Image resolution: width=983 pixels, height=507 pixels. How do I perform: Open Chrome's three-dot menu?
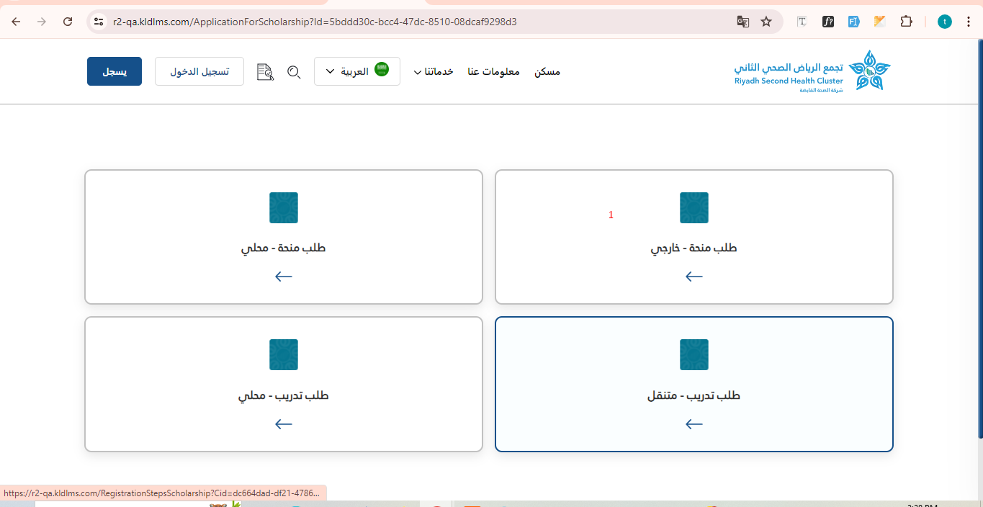[x=971, y=22]
